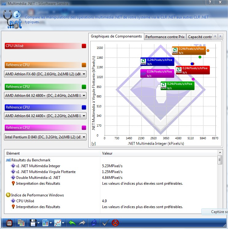228x229 pixels.
Task: Select Interprétation des Résultats under benchmark results
Action: tap(36, 184)
